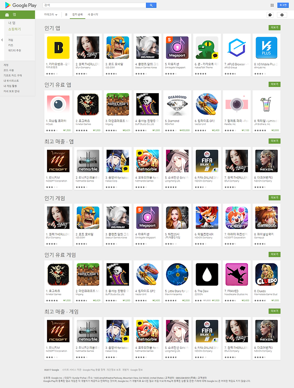The image size is (294, 388).
Task: Open the V3 Mobile Plus app icon
Action: coord(266,47)
